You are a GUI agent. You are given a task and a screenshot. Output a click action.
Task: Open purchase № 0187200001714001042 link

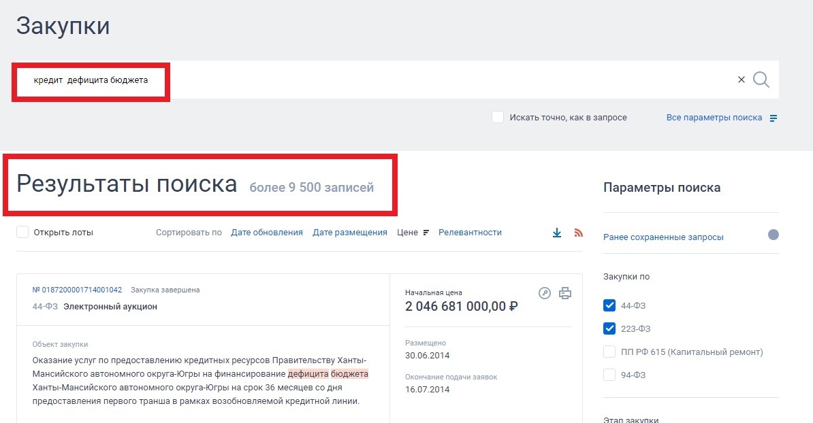77,290
